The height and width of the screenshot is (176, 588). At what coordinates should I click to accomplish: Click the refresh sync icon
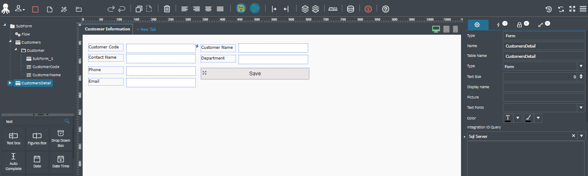click(x=561, y=9)
